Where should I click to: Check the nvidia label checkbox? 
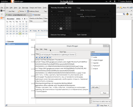tap(92, 57)
